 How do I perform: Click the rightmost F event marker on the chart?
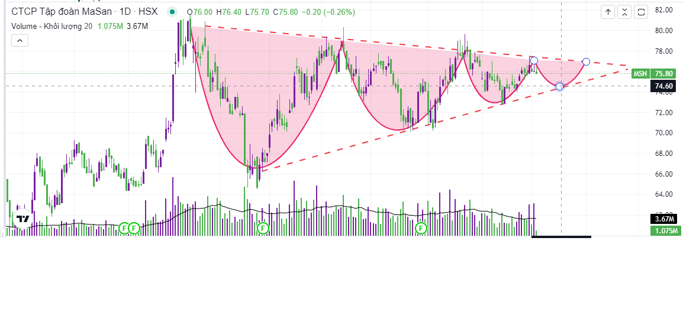click(x=421, y=228)
